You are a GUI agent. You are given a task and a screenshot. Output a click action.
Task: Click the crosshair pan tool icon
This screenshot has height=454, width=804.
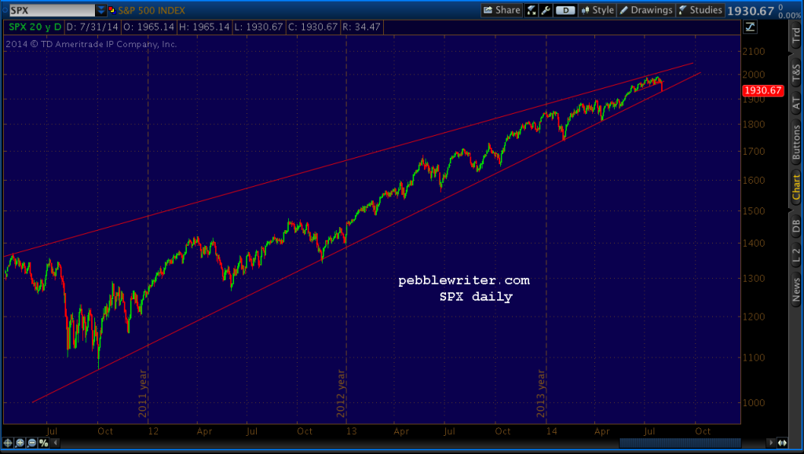(x=8, y=443)
